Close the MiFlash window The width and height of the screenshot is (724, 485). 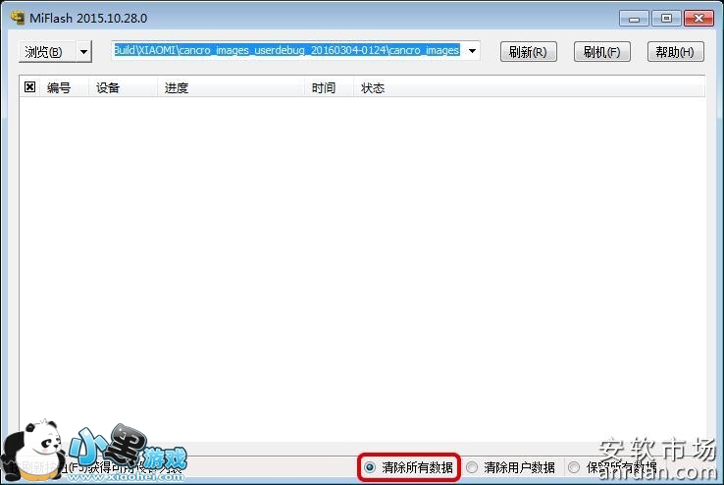[698, 19]
